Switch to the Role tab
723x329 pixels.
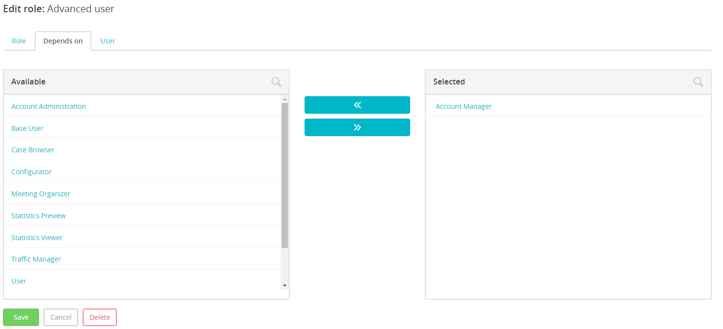tap(19, 41)
